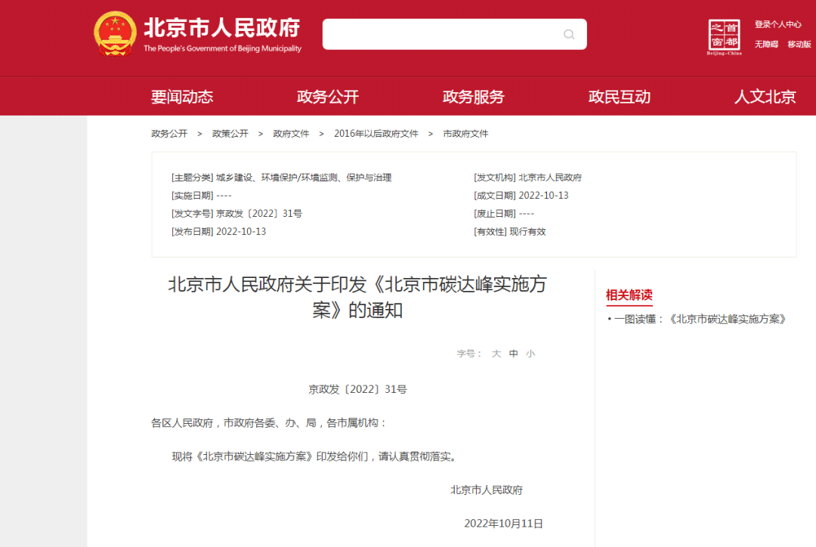Image resolution: width=816 pixels, height=547 pixels.
Task: Open the 人文北京 navigation menu
Action: (765, 97)
